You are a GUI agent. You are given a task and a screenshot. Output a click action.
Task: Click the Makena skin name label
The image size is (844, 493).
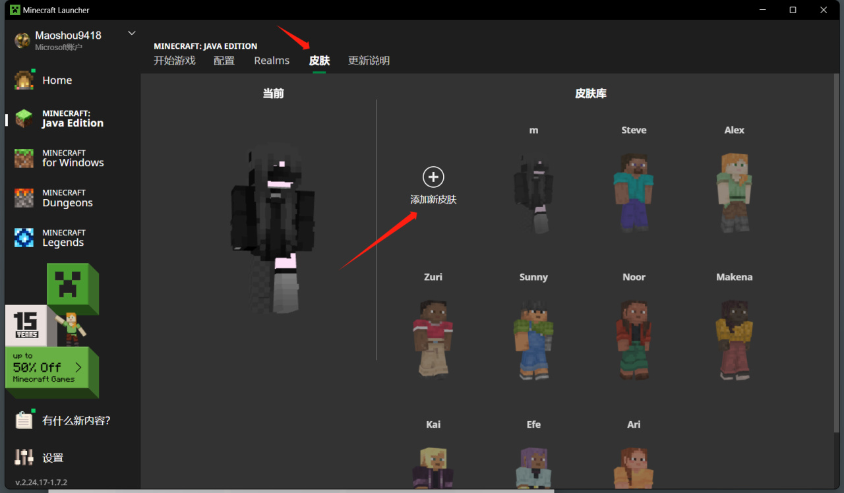click(734, 277)
